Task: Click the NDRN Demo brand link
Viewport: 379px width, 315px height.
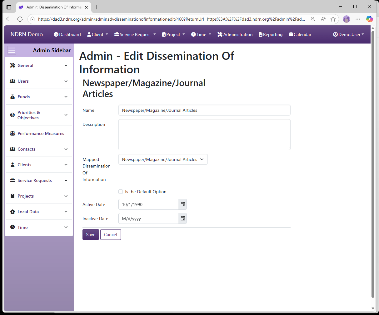Action: (27, 34)
